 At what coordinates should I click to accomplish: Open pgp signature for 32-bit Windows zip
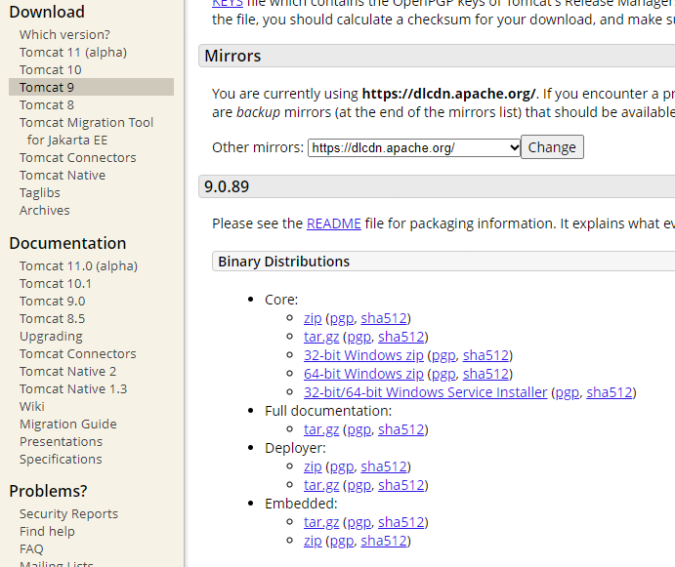[x=443, y=356]
